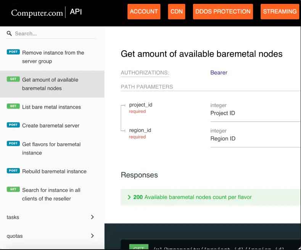Click POST badge beside Get flavors for baremetal

coord(13,144)
